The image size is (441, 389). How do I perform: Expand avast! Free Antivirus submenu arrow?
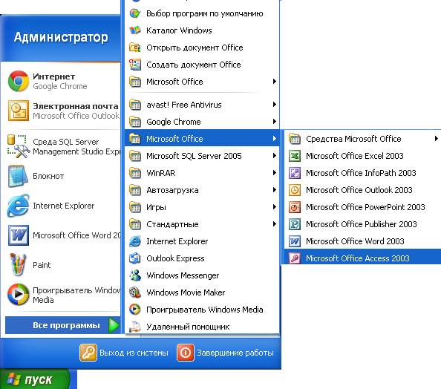[275, 105]
